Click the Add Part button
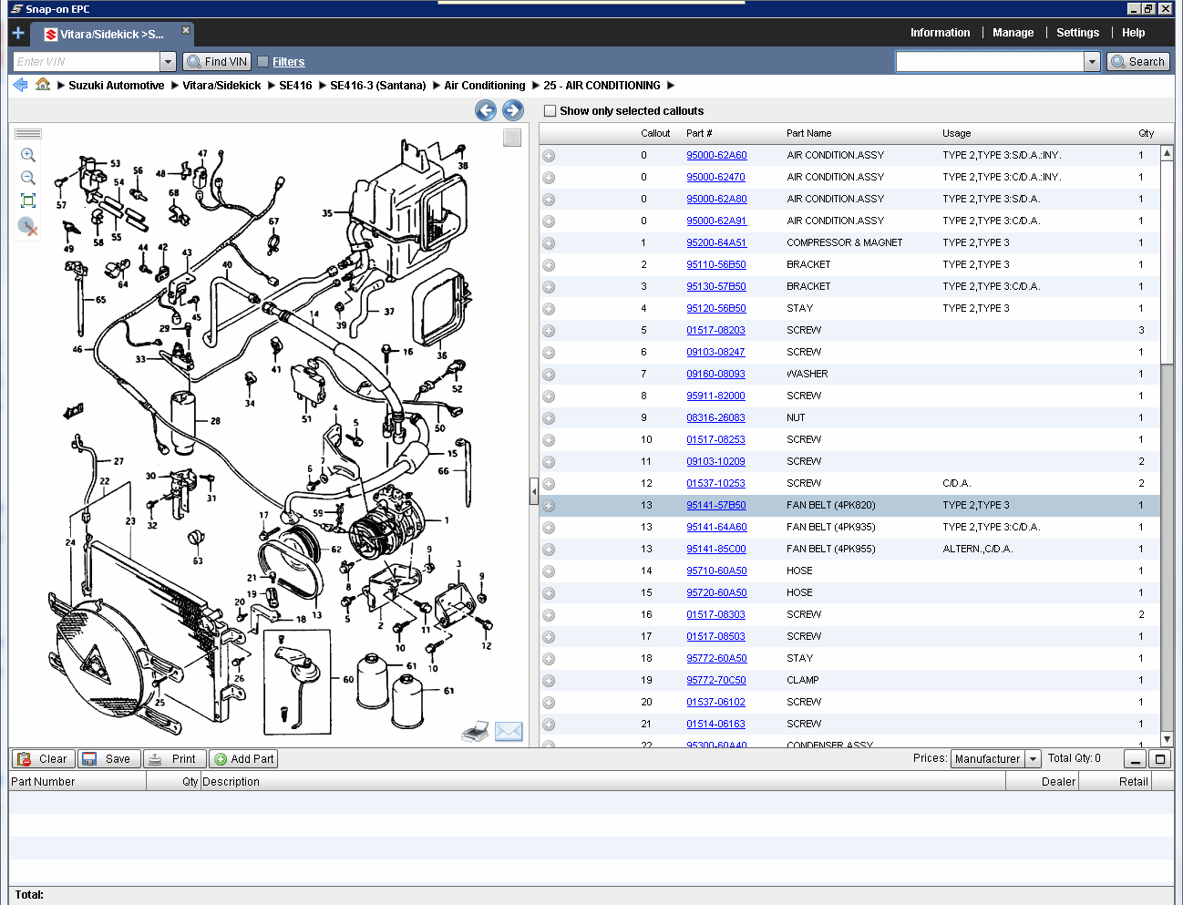1183x905 pixels. pyautogui.click(x=243, y=759)
